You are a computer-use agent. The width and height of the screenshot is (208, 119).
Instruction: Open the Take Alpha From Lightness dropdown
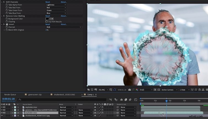[56, 5]
